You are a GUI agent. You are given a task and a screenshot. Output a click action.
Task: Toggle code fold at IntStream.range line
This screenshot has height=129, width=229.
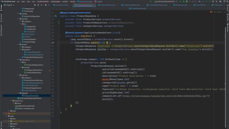pos(59,59)
